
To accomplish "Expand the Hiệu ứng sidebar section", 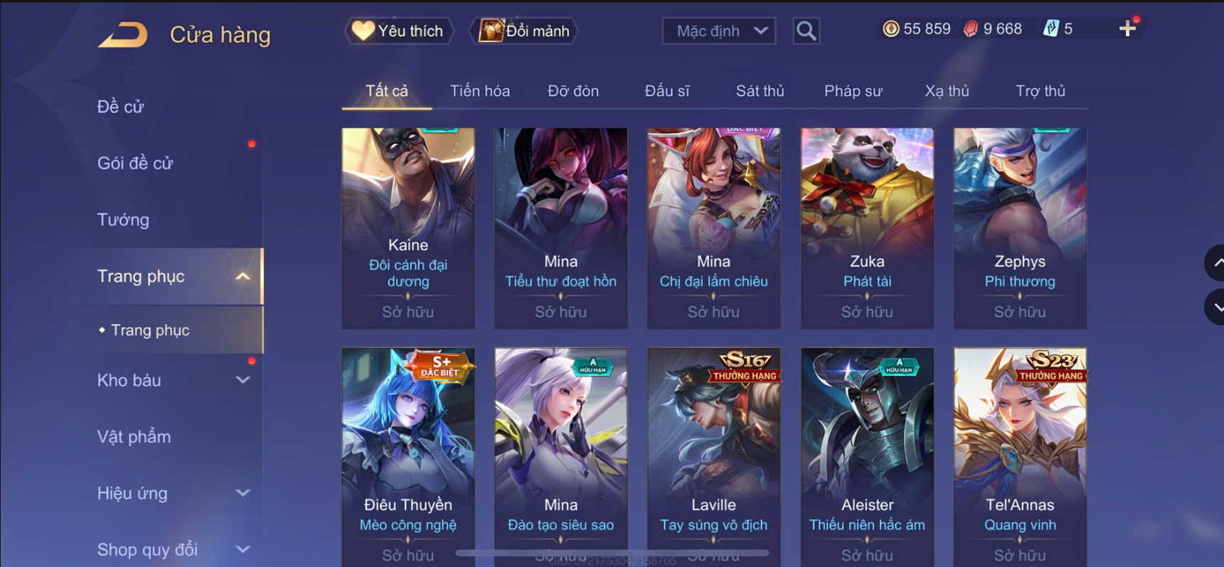I will (243, 493).
